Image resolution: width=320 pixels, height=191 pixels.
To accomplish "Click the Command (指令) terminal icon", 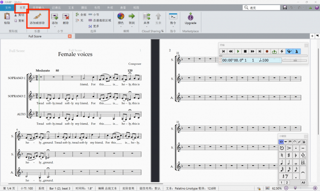I will click(x=173, y=16).
